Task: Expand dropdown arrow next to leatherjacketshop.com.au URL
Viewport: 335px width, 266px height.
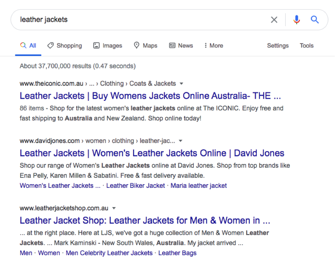Action: tap(114, 208)
